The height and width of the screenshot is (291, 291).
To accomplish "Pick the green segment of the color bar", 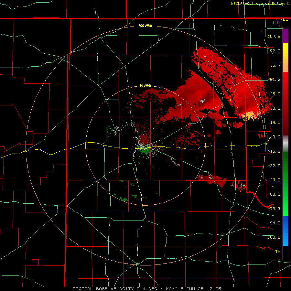I will tap(286, 184).
